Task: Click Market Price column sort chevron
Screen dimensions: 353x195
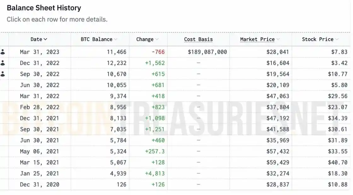Action: (278, 39)
